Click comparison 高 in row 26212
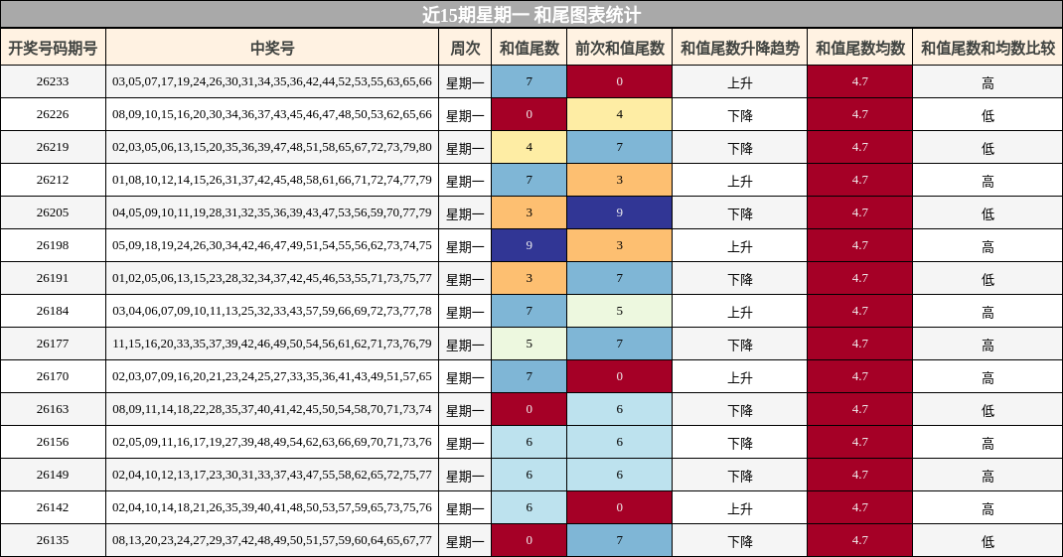The image size is (1063, 557). [987, 181]
